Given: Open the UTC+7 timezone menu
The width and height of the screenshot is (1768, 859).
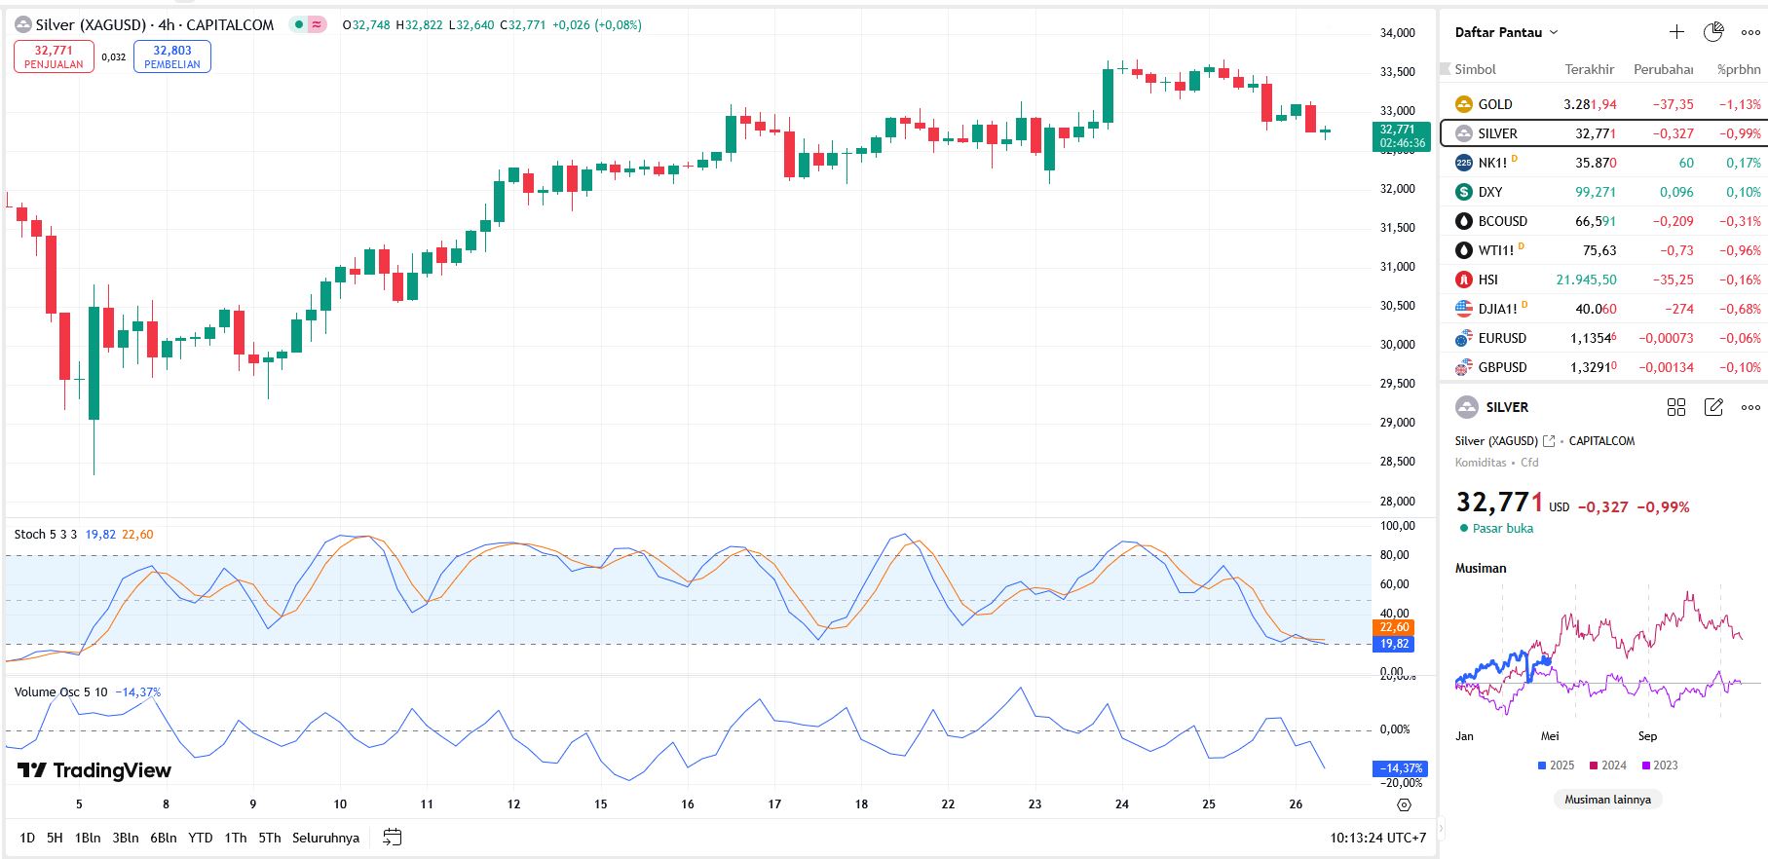Looking at the screenshot, I should (x=1377, y=838).
